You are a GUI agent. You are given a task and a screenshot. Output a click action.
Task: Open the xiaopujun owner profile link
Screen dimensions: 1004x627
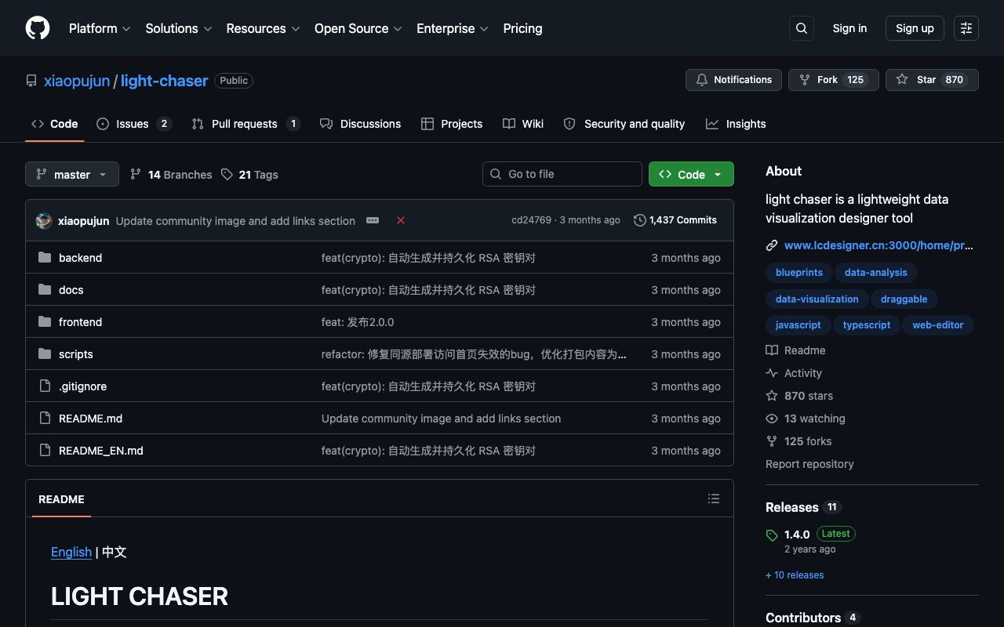click(x=77, y=81)
